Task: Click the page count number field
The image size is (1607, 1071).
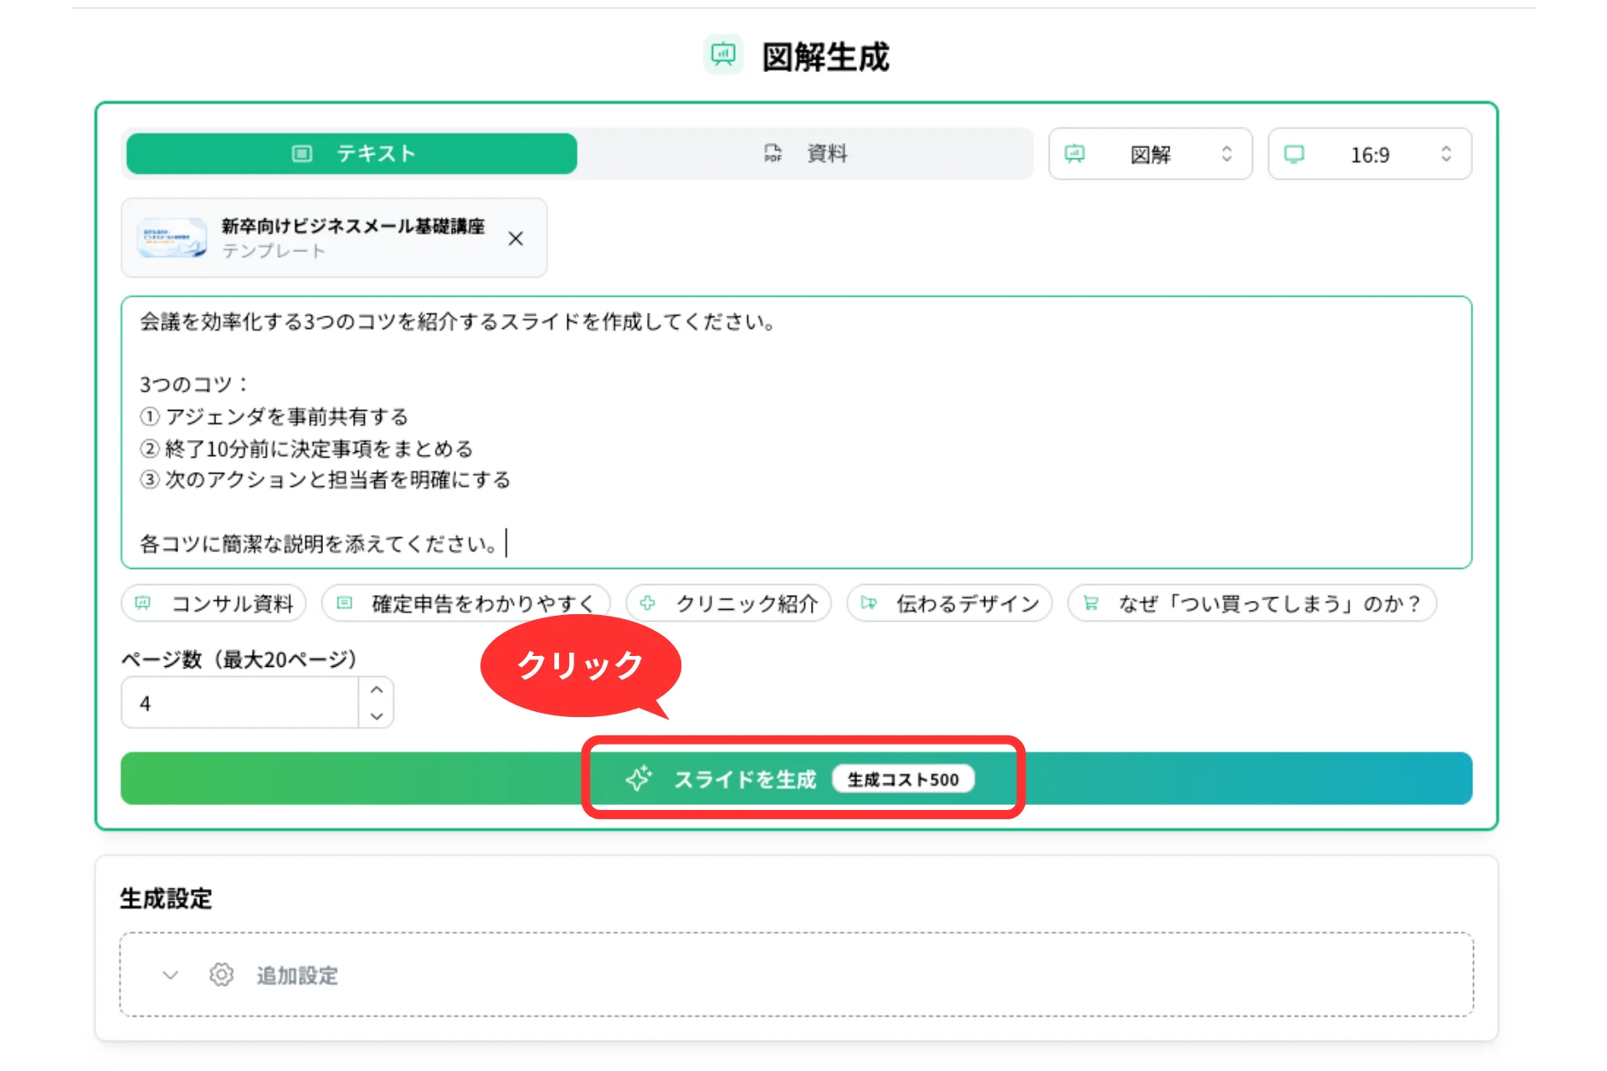Action: [241, 703]
